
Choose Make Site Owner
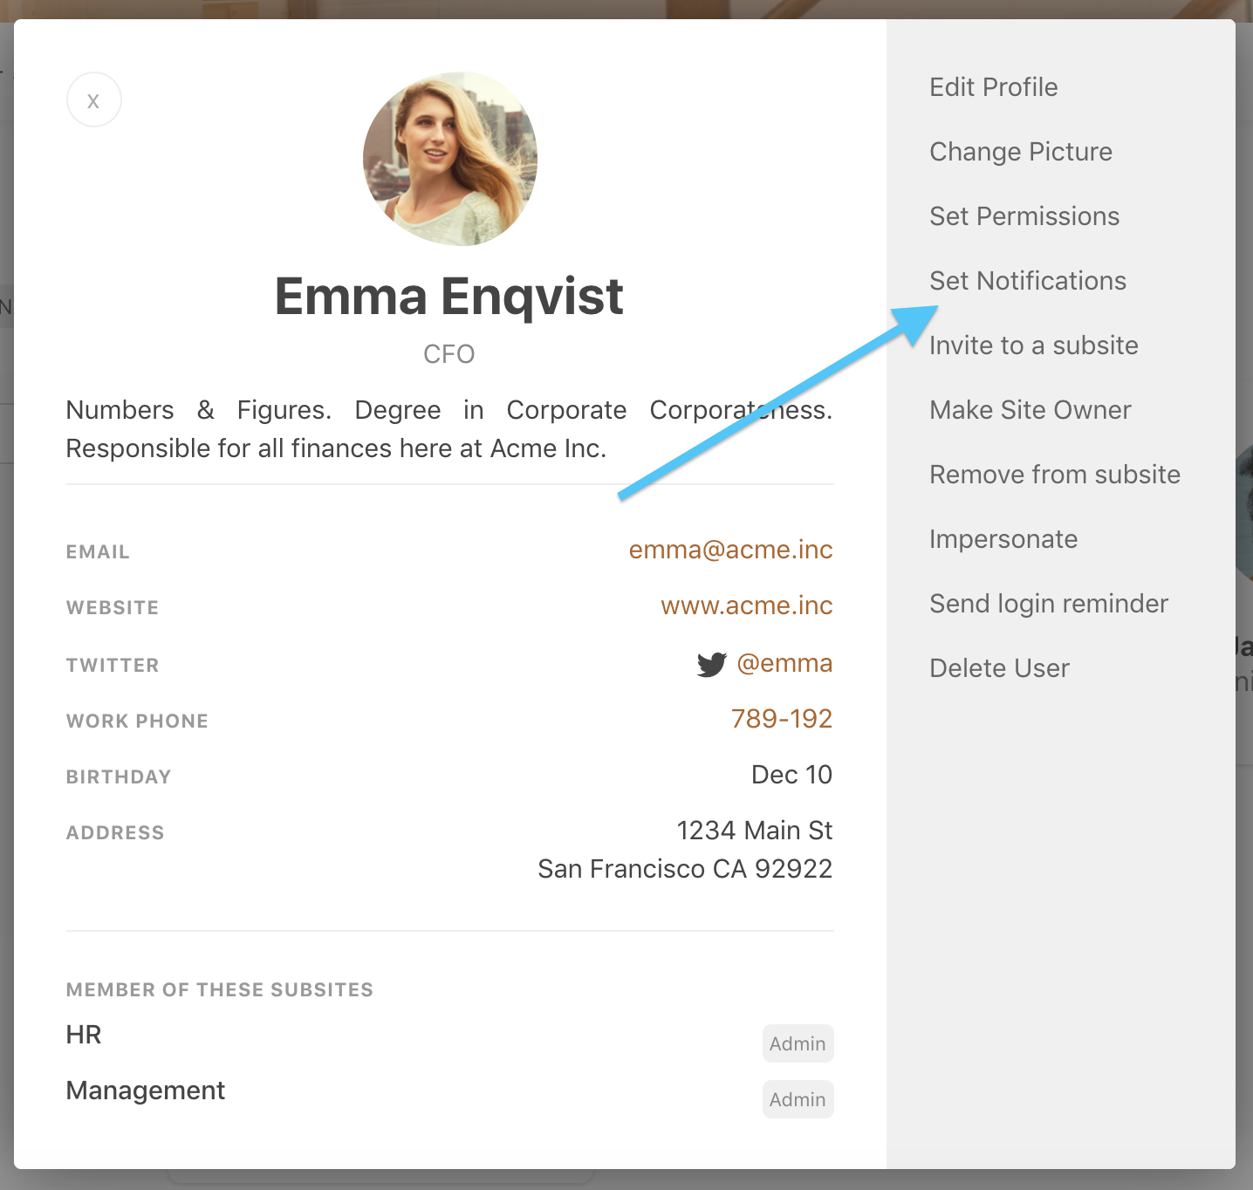1030,410
